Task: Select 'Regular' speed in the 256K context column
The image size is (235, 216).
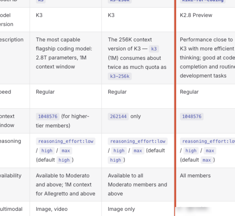Action: [x=117, y=92]
